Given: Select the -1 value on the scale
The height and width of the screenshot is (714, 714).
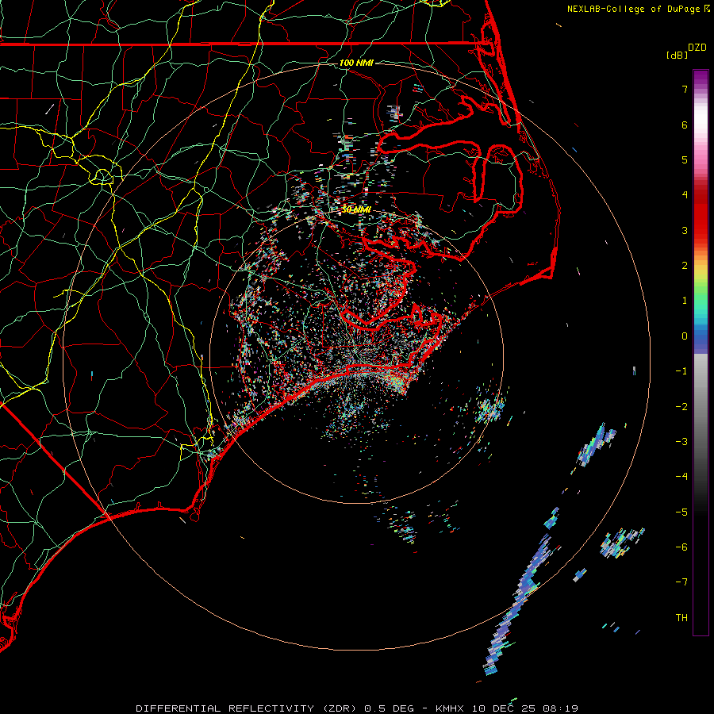Looking at the screenshot, I should tap(681, 371).
